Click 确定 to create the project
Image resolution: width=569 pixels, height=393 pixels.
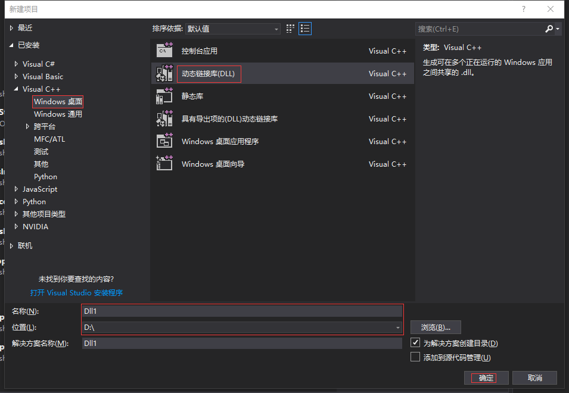(486, 378)
